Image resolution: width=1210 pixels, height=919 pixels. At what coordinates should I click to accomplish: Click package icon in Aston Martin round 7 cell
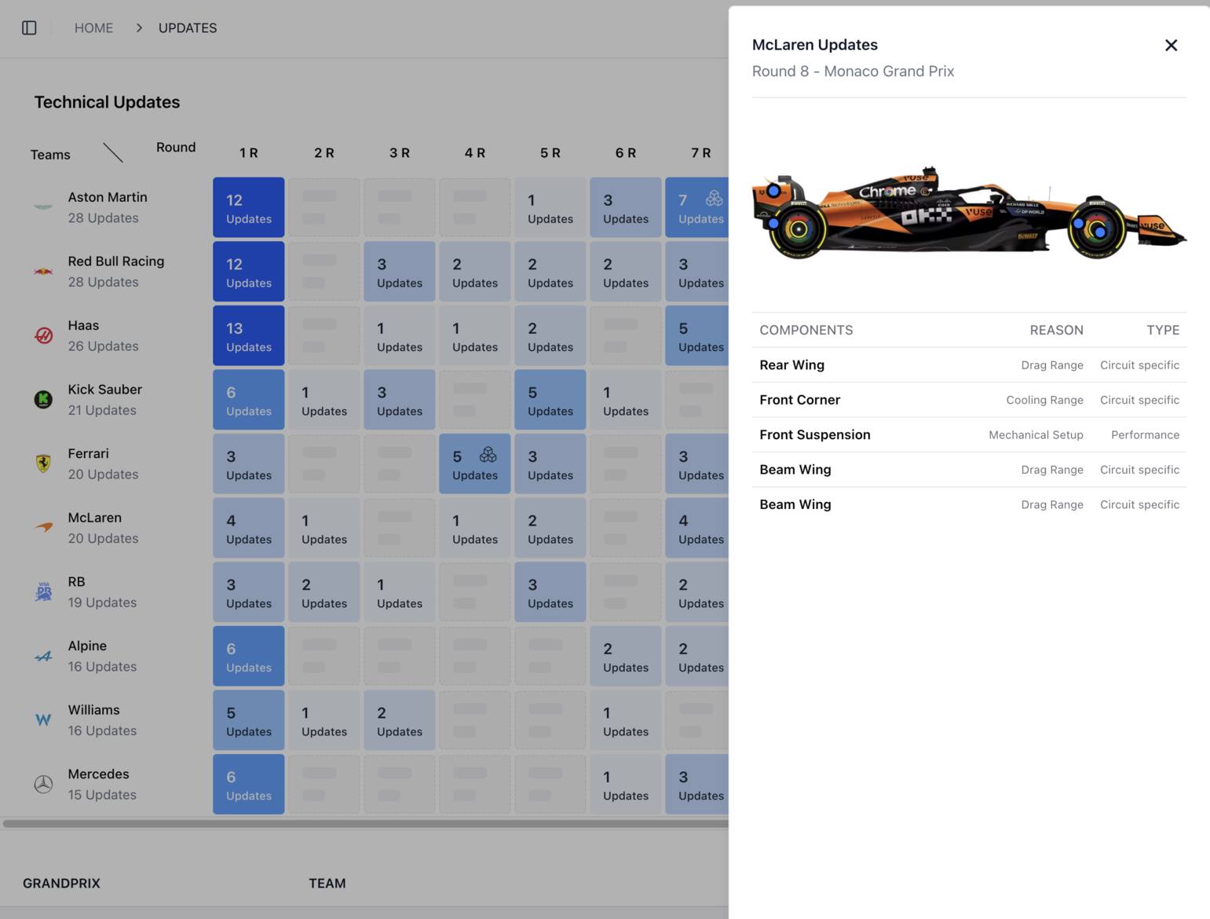[x=714, y=199]
